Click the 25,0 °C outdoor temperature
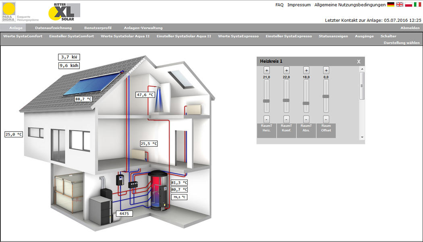 point(14,134)
